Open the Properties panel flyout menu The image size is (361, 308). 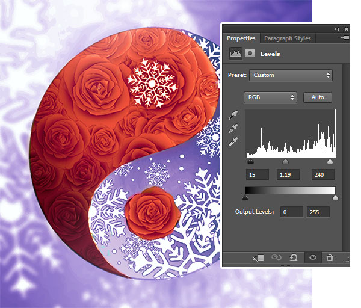tap(345, 38)
